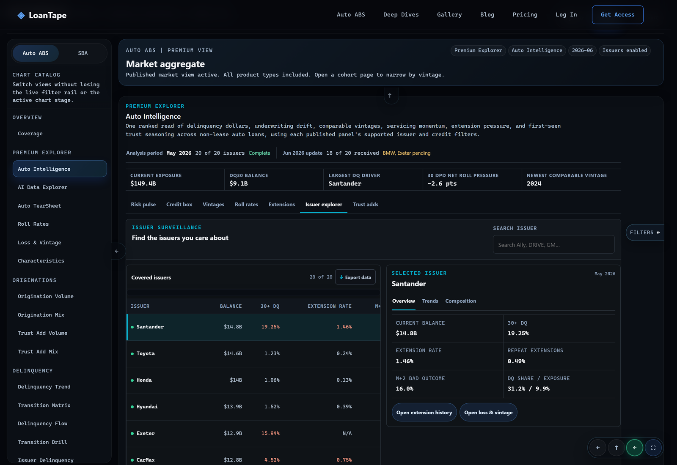
Task: Open Delinquency Trend in sidebar
Action: coord(60,387)
